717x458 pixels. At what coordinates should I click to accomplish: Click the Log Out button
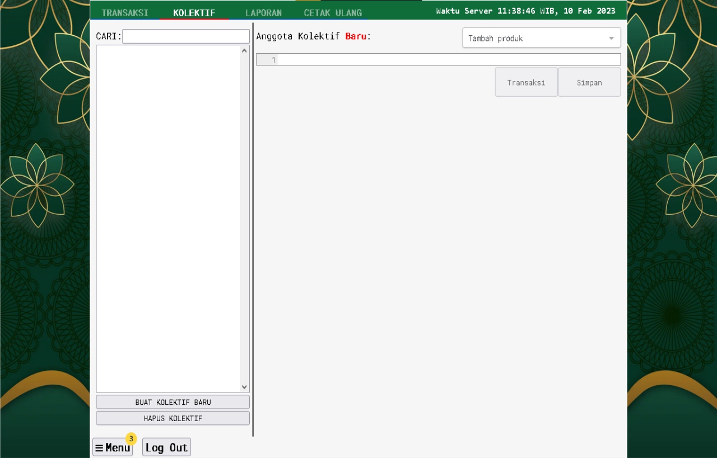click(x=166, y=447)
